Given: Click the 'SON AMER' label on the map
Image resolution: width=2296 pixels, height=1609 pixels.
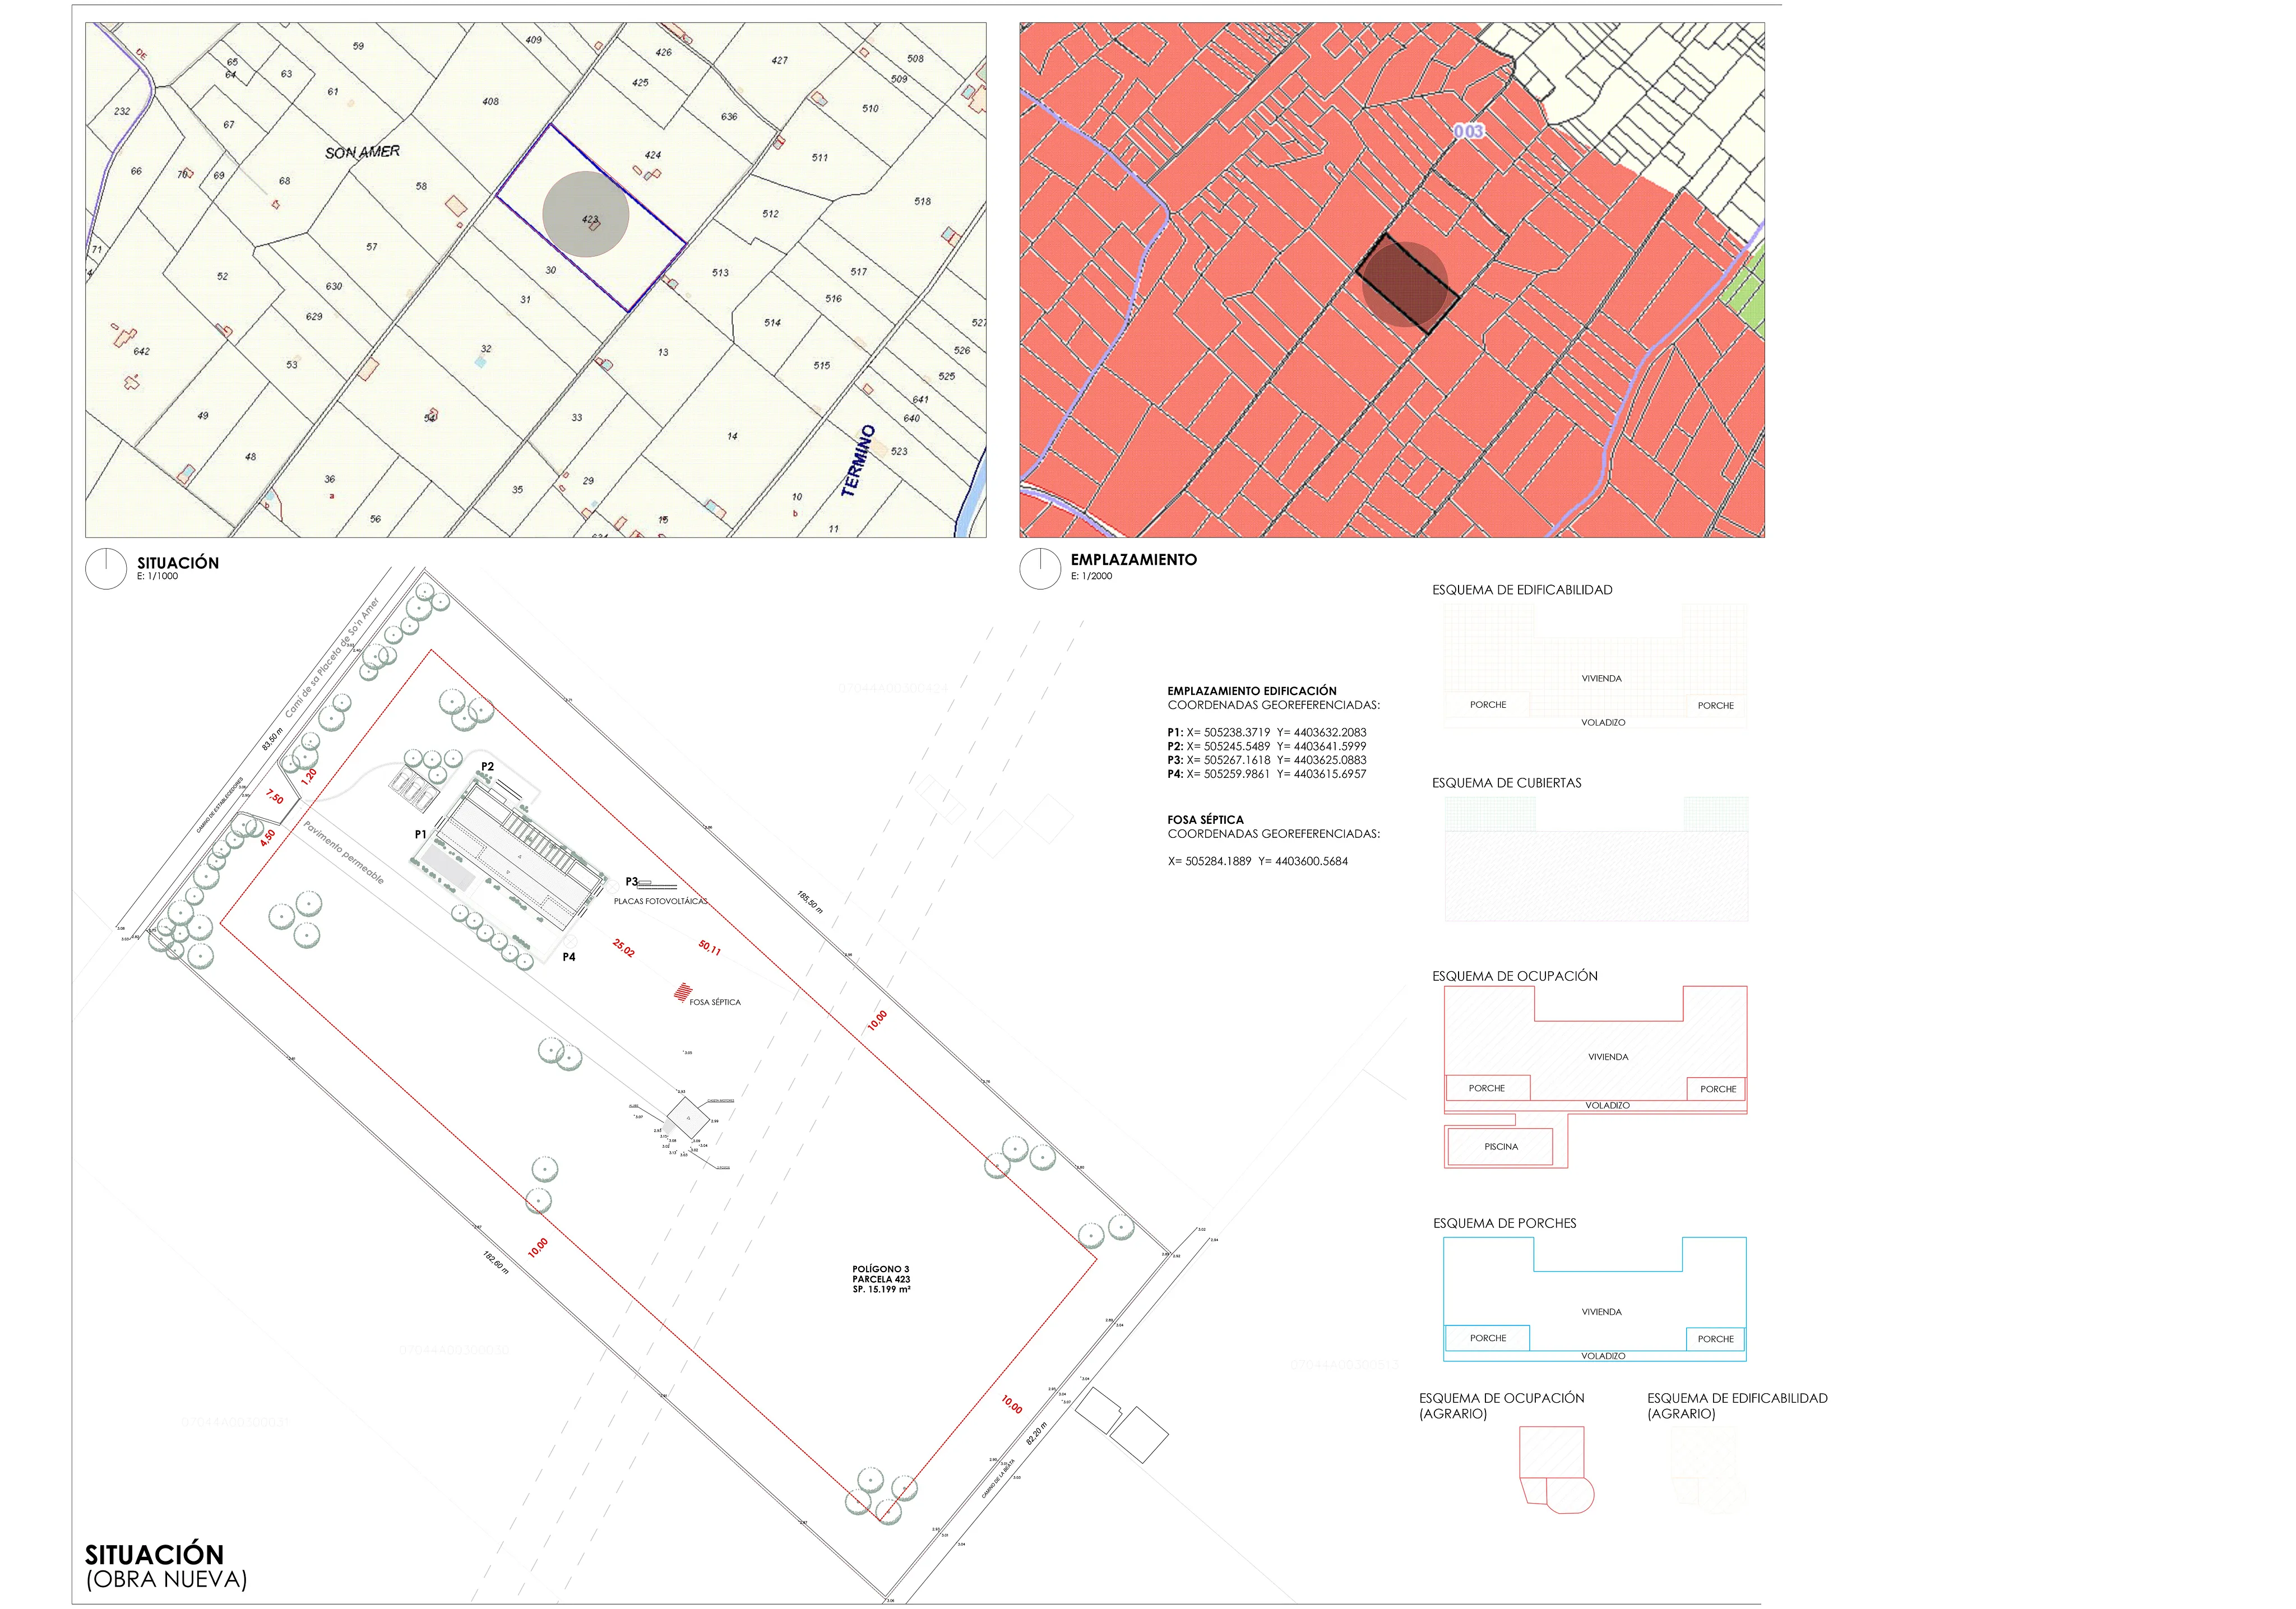Looking at the screenshot, I should coord(362,152).
